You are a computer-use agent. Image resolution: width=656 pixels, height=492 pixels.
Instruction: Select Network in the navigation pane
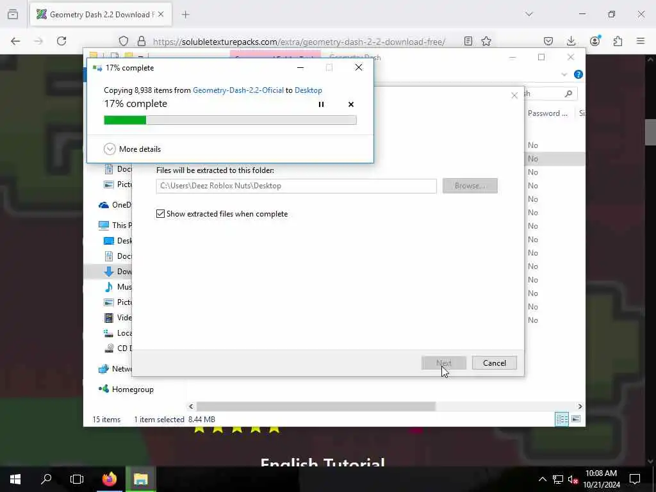115,368
